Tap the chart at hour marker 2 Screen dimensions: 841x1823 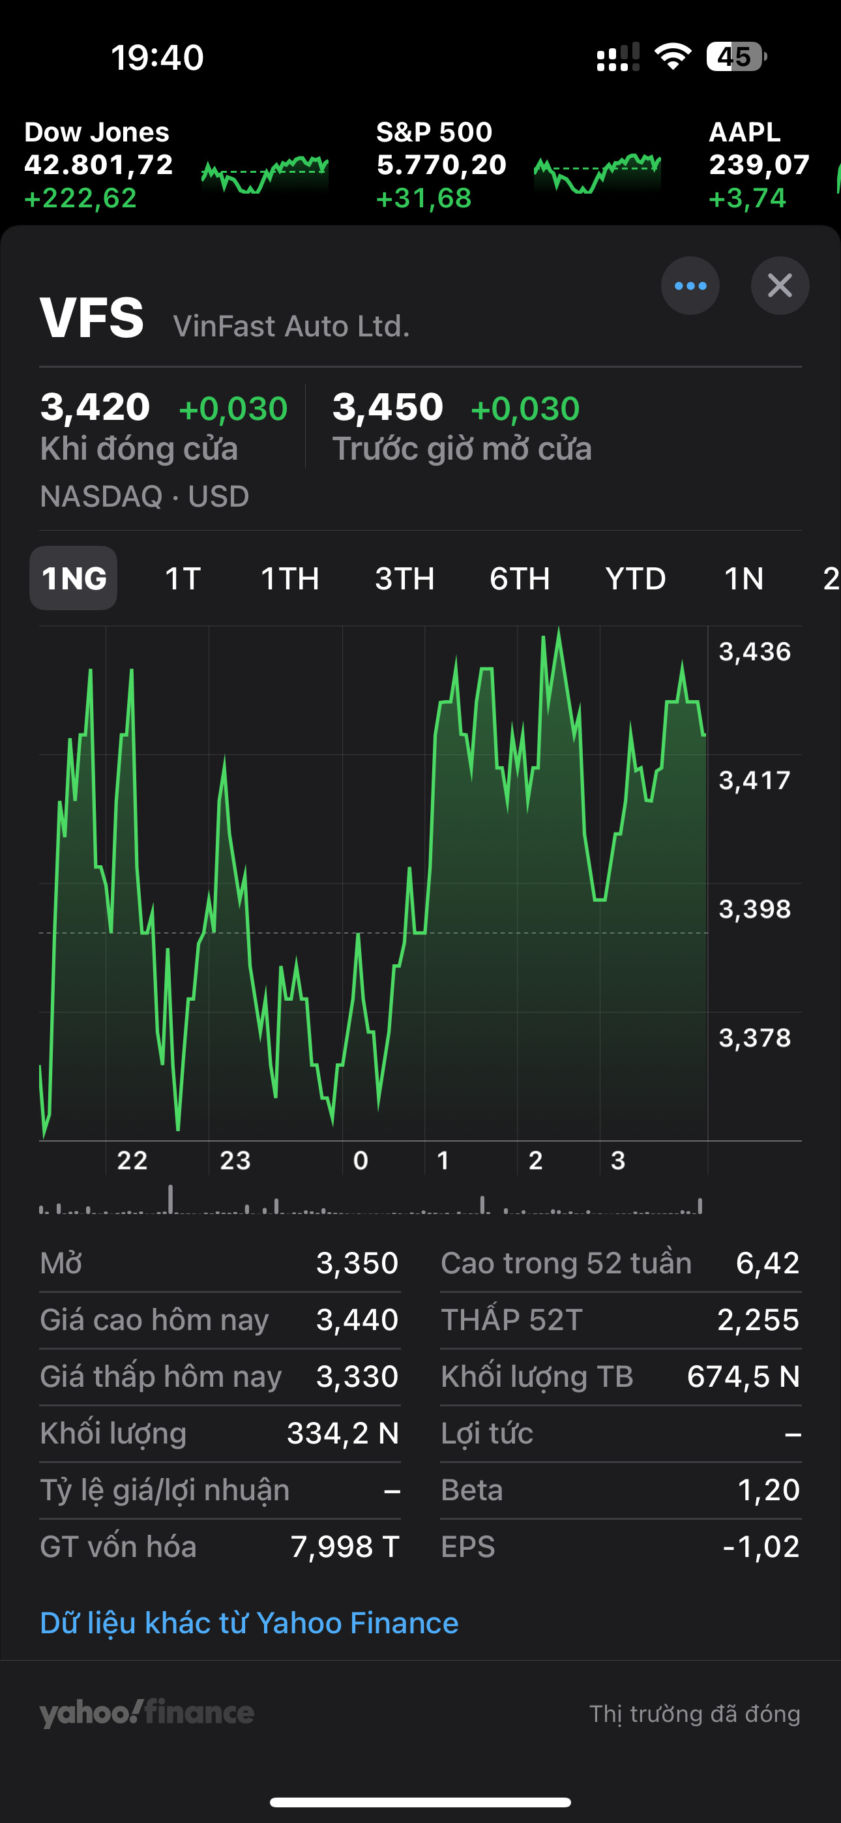click(536, 1161)
